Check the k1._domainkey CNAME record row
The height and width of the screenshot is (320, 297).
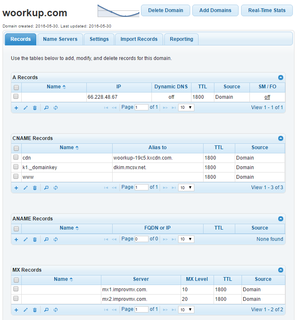tap(16, 167)
